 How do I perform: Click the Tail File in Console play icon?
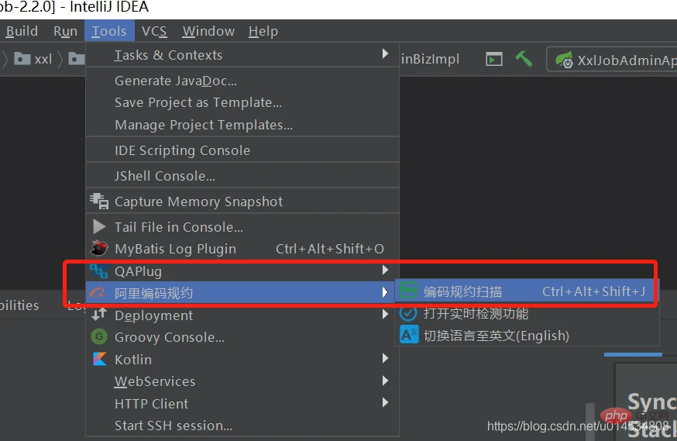click(99, 227)
